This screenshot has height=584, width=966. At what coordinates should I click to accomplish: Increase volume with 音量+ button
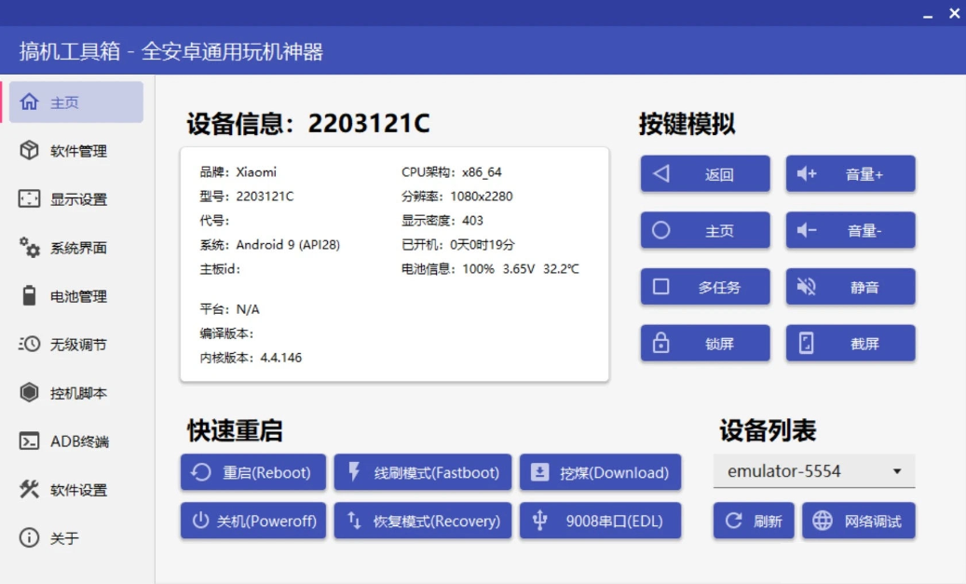(x=850, y=173)
